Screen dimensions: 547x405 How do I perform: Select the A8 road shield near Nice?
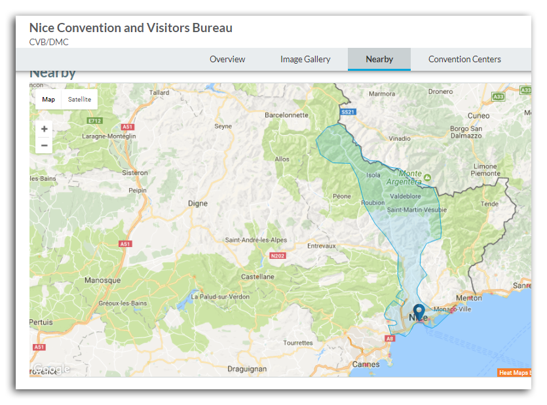click(390, 338)
